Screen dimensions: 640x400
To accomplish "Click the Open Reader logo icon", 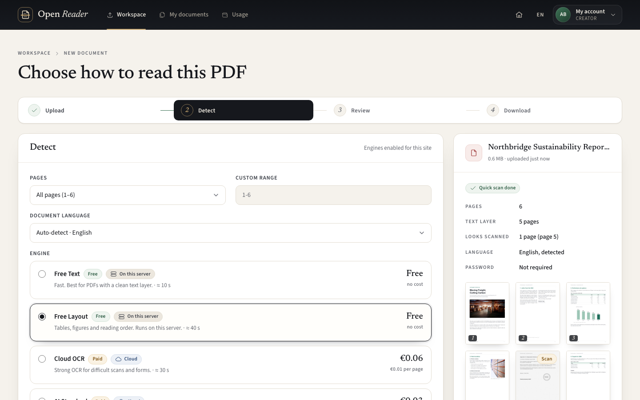I will click(25, 15).
